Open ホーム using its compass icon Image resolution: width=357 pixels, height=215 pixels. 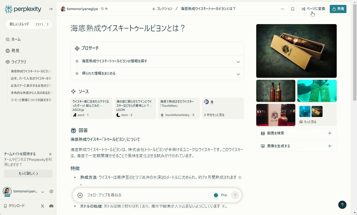coord(7,39)
